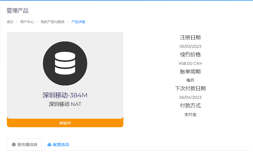This screenshot has width=253, height=152.
Task: Click subtitle 深圳移动 NAT
Action: coord(65,104)
